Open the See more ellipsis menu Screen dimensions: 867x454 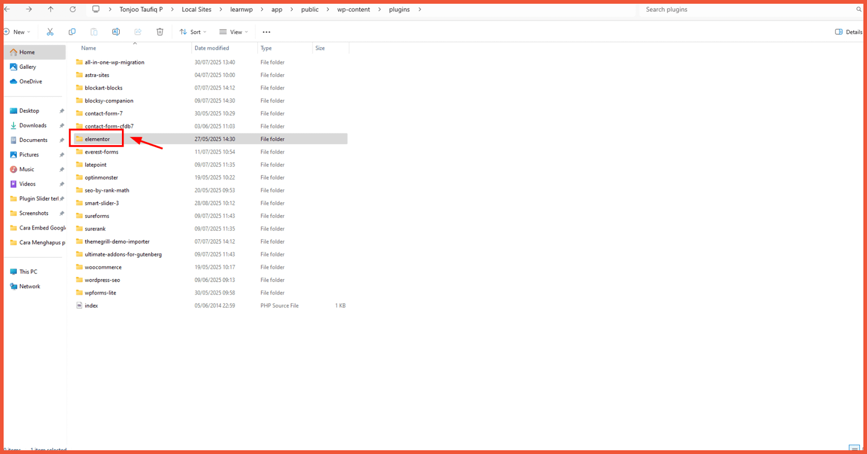point(266,32)
